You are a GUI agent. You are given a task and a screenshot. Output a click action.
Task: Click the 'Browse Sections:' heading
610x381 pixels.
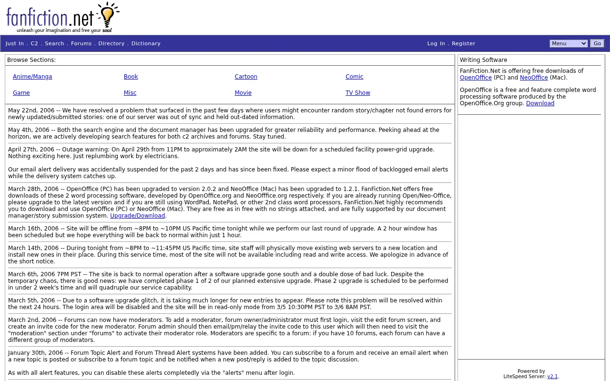pyautogui.click(x=31, y=60)
